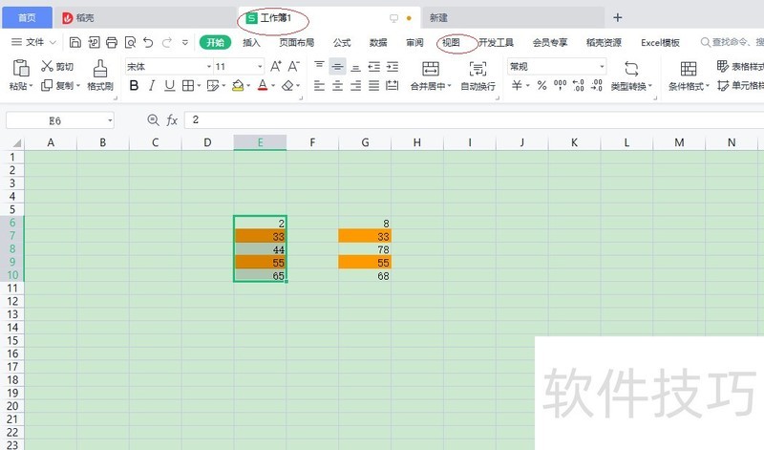Click the 合并居中 (Merge & Center) button

(430, 75)
